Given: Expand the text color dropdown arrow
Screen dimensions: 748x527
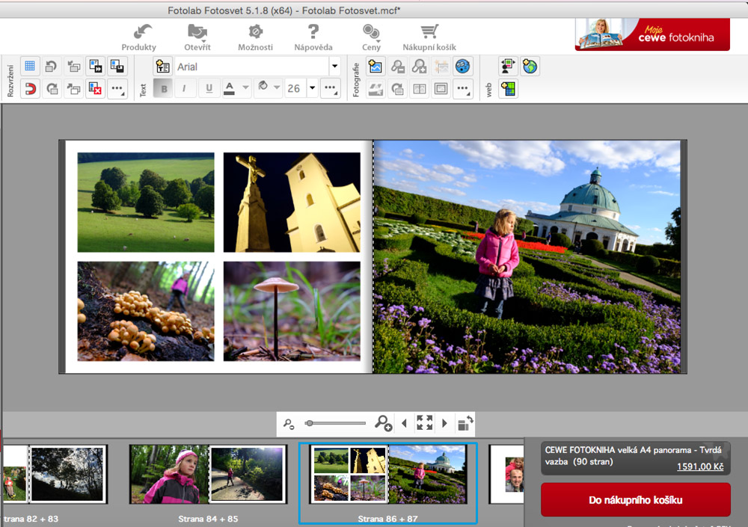Looking at the screenshot, I should click(x=245, y=89).
